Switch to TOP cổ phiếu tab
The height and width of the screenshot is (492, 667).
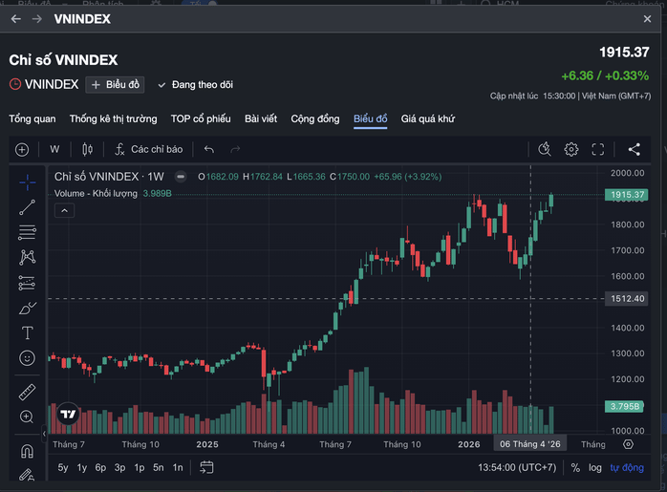(201, 118)
